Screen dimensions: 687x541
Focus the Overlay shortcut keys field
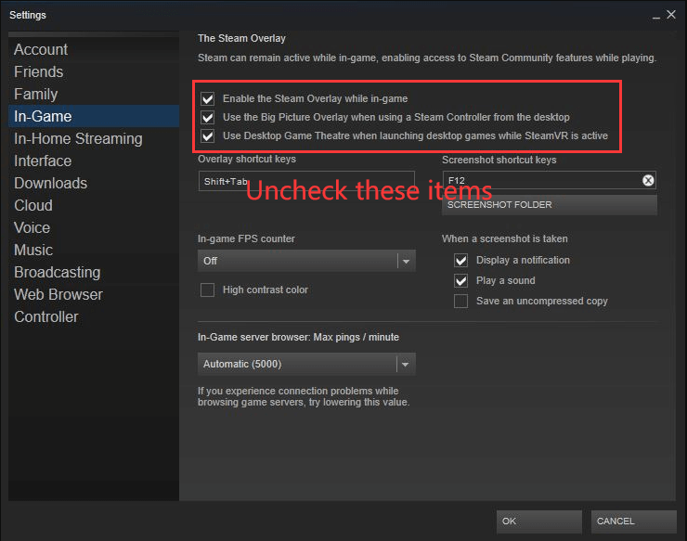(x=306, y=181)
